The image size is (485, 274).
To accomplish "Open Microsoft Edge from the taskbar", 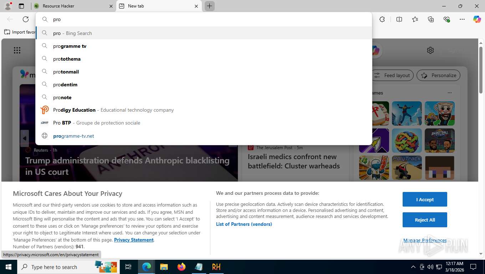I will coord(147,267).
